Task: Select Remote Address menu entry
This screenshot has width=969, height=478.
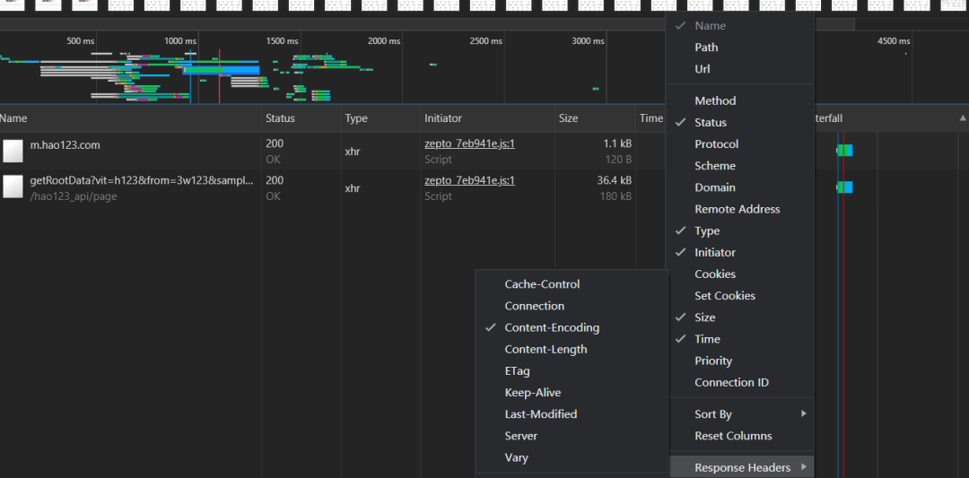Action: (740, 209)
